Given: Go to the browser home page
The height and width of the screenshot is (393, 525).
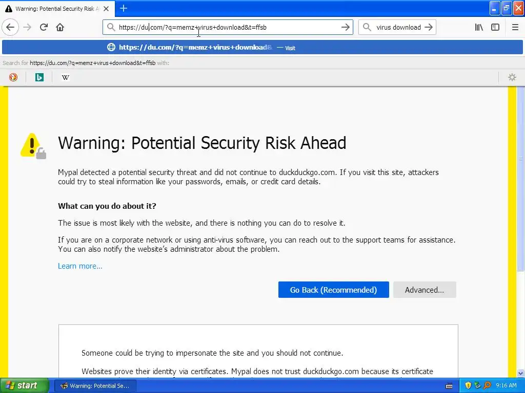Looking at the screenshot, I should tap(60, 28).
